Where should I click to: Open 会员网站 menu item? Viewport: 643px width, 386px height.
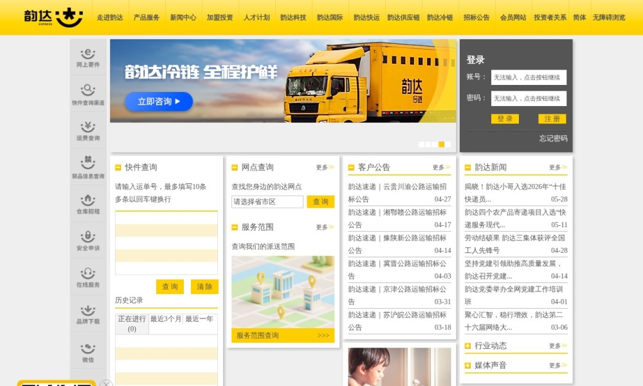coord(513,17)
